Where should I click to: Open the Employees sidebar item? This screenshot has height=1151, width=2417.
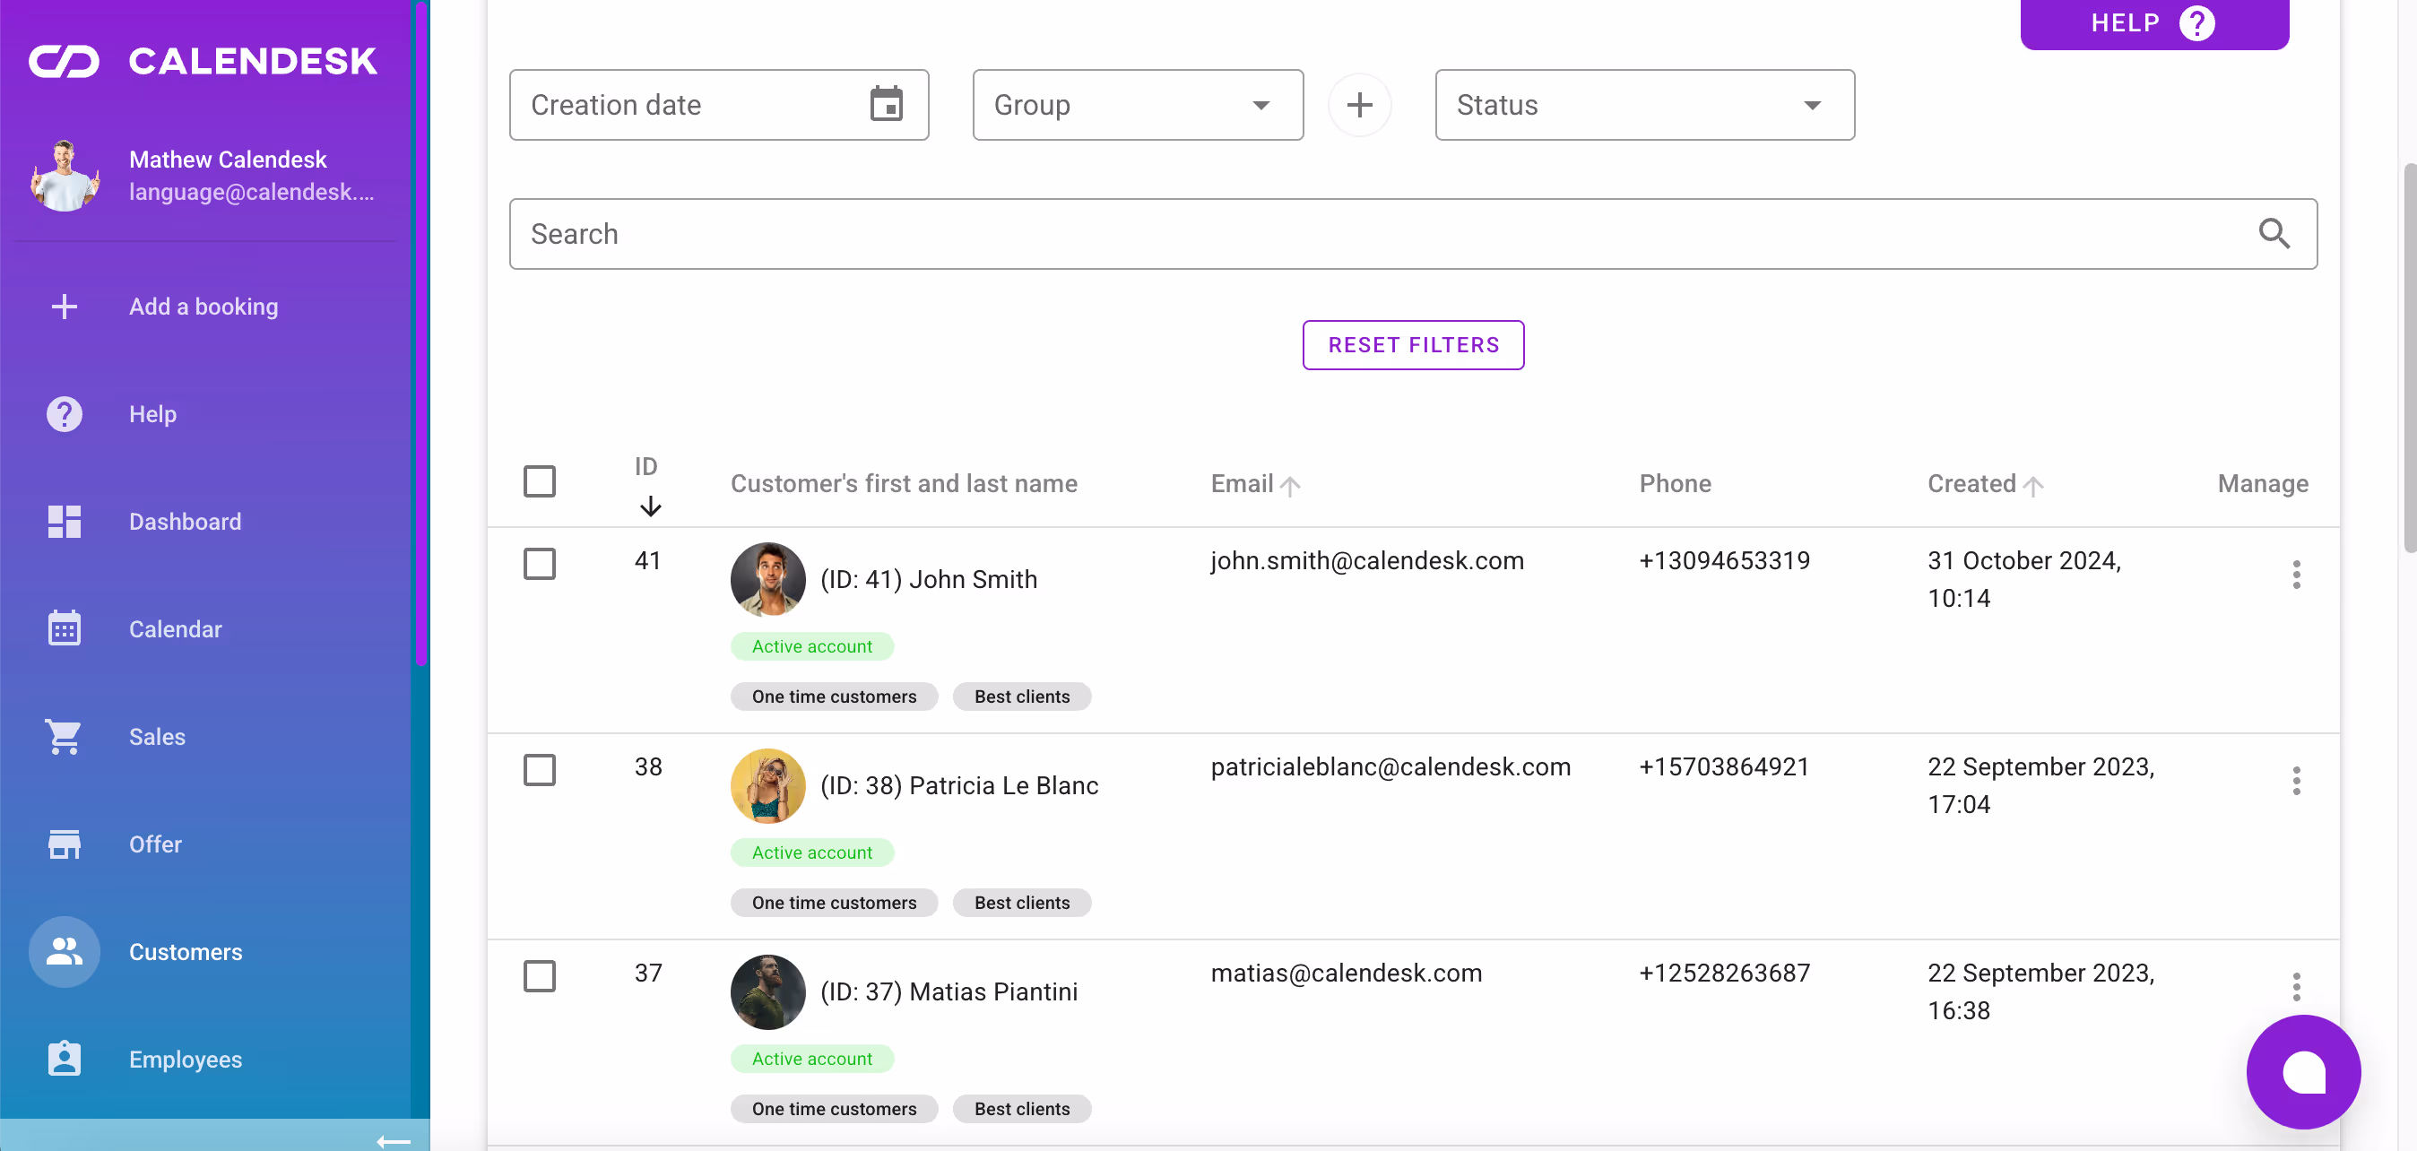pos(185,1059)
